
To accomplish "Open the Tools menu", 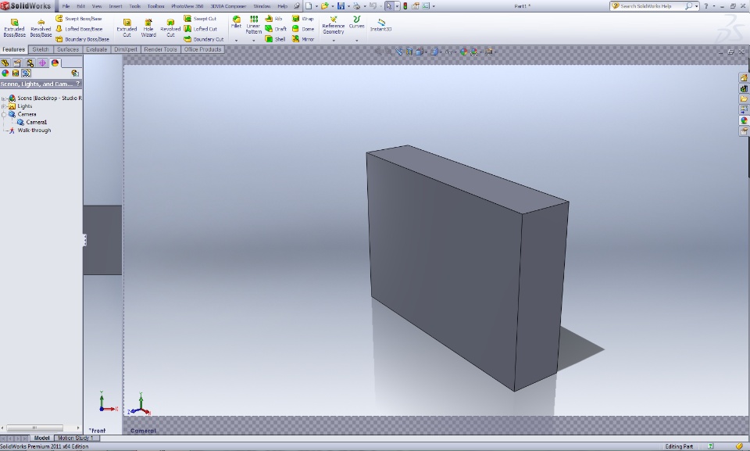I will (x=135, y=6).
